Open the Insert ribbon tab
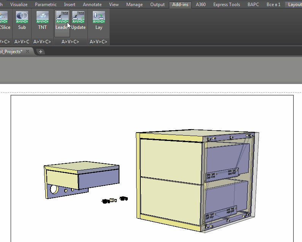The height and width of the screenshot is (242, 302). pyautogui.click(x=70, y=5)
